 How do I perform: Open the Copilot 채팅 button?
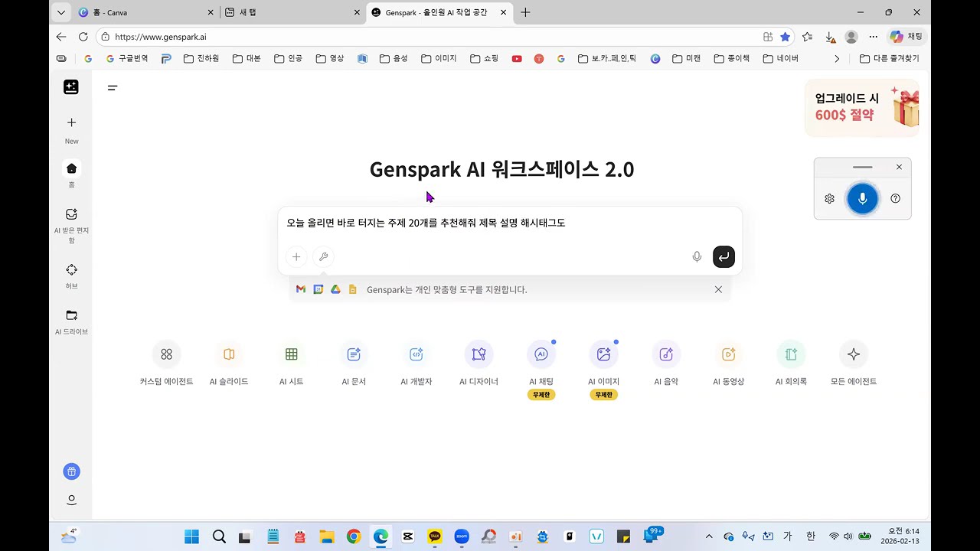pyautogui.click(x=906, y=37)
